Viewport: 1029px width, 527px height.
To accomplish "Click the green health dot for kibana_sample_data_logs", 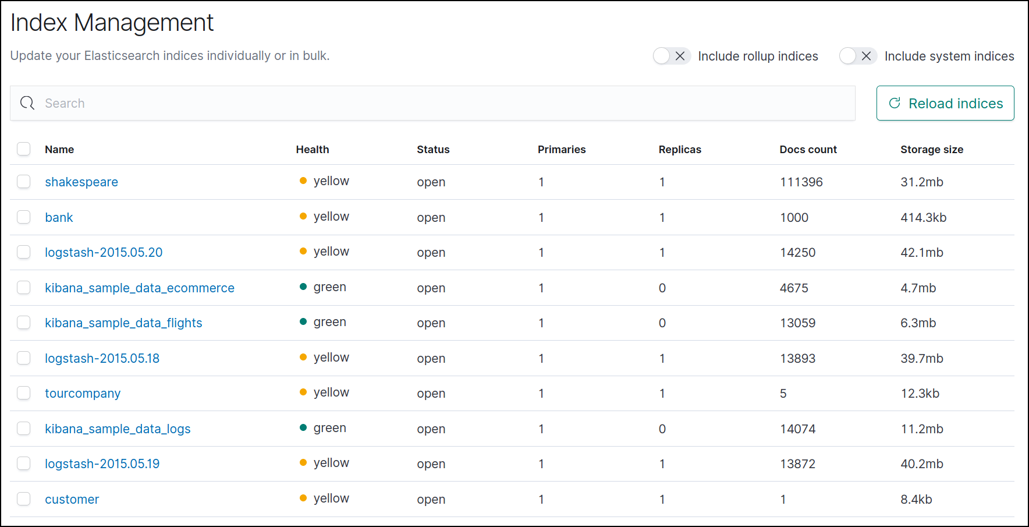I will (303, 427).
